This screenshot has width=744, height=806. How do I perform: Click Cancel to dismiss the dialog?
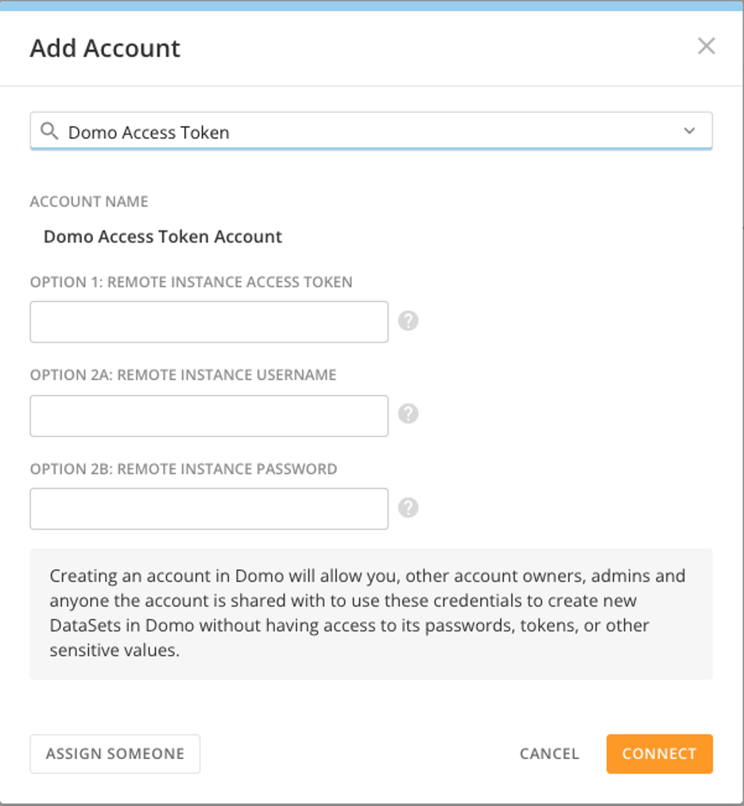tap(548, 754)
